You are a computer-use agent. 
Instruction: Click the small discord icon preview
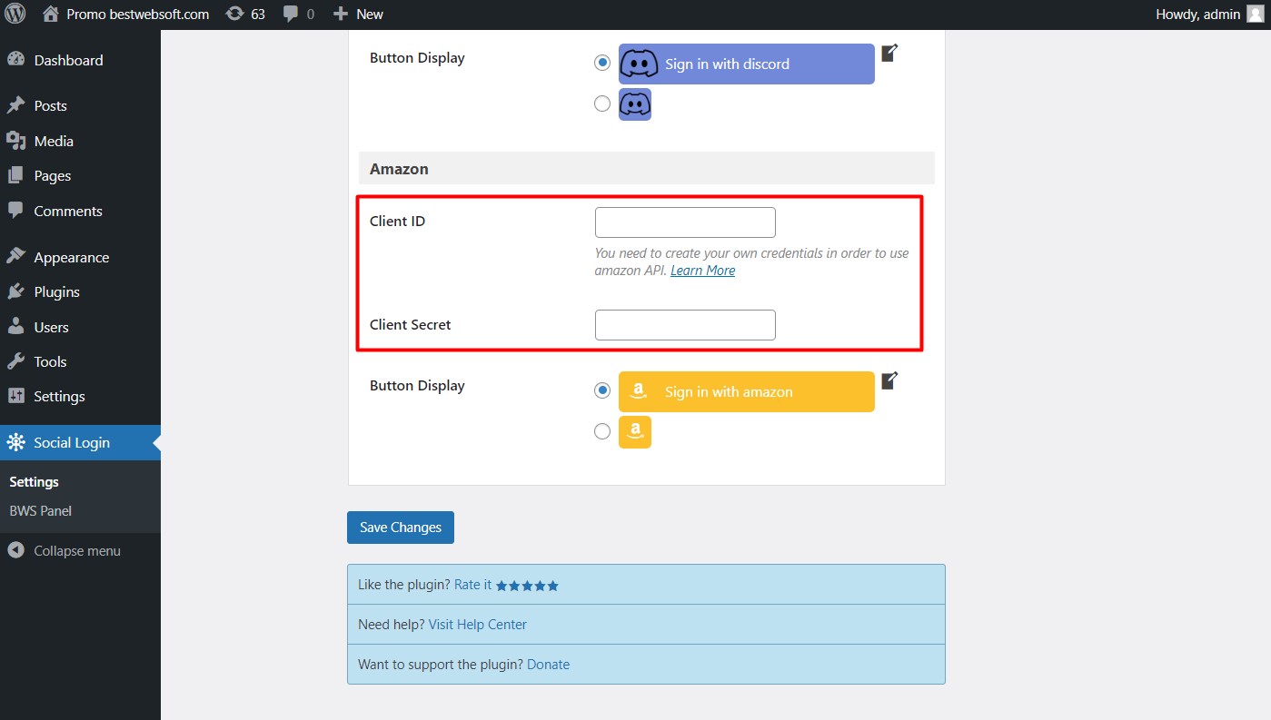(x=635, y=104)
